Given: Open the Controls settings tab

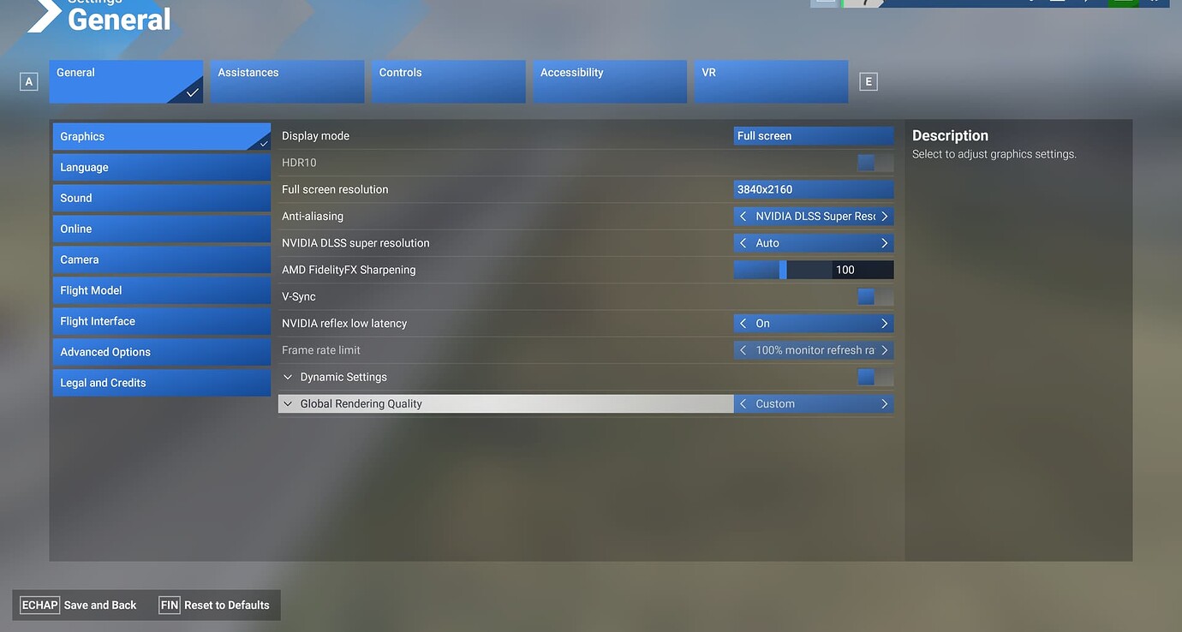Looking at the screenshot, I should (x=448, y=80).
